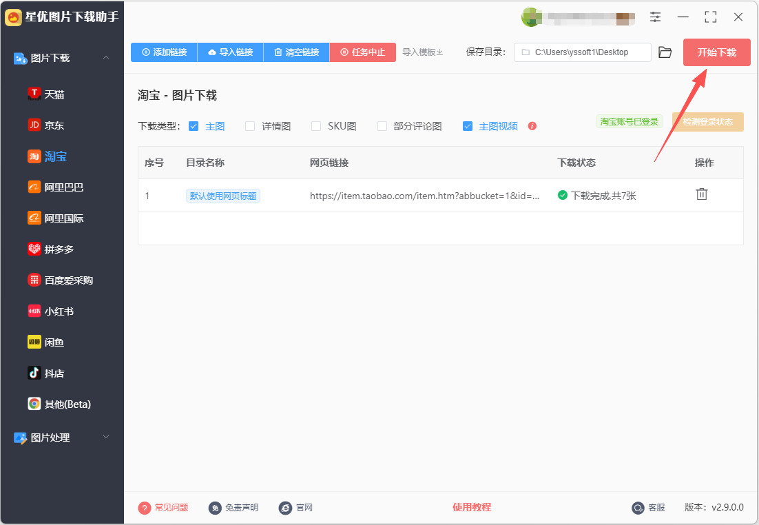Click the app logo 星优图片下载助手

click(x=62, y=17)
